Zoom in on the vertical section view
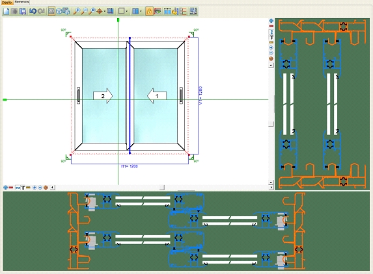Viewport: 373px width, 274px height. coord(271,47)
